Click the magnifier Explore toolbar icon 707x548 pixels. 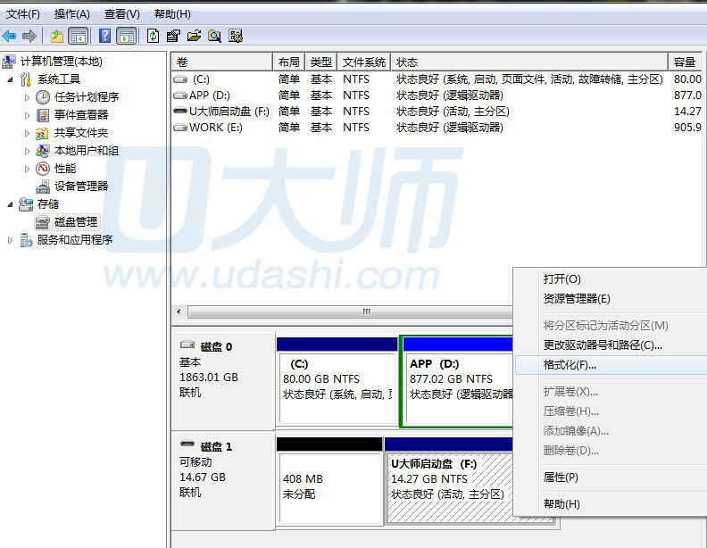tap(214, 36)
